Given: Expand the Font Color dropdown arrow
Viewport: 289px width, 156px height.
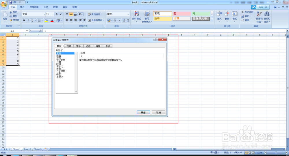Looking at the screenshot, I should (55, 20).
